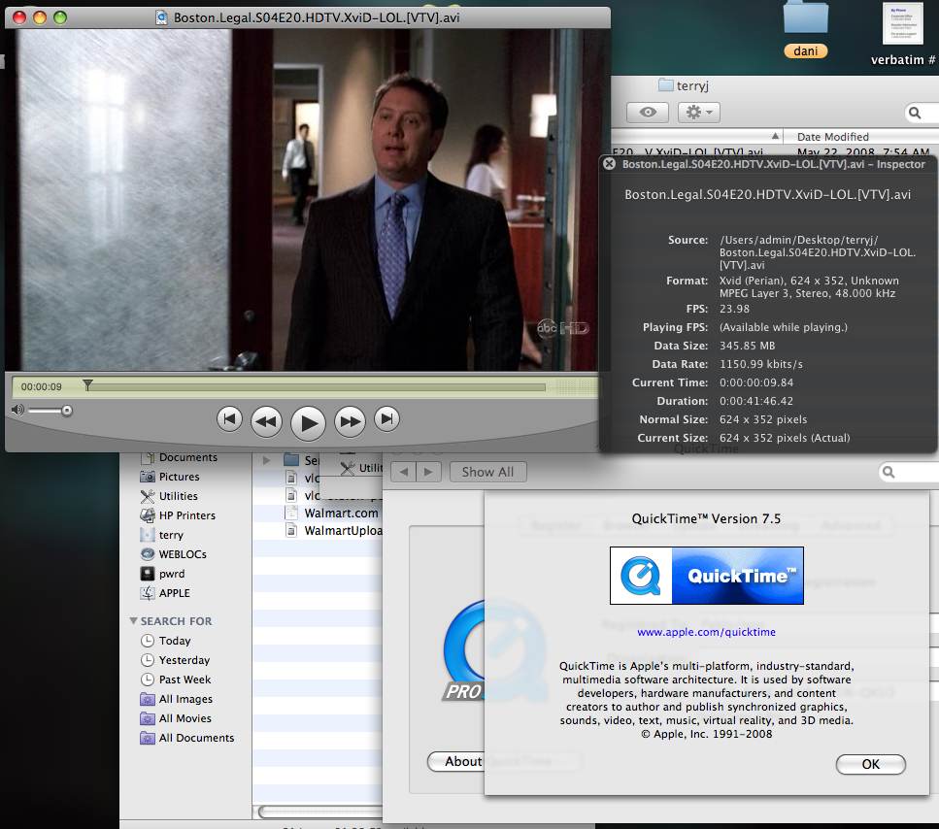Screen dimensions: 939x829
Task: Play the Boston Legal video
Action: (x=308, y=422)
